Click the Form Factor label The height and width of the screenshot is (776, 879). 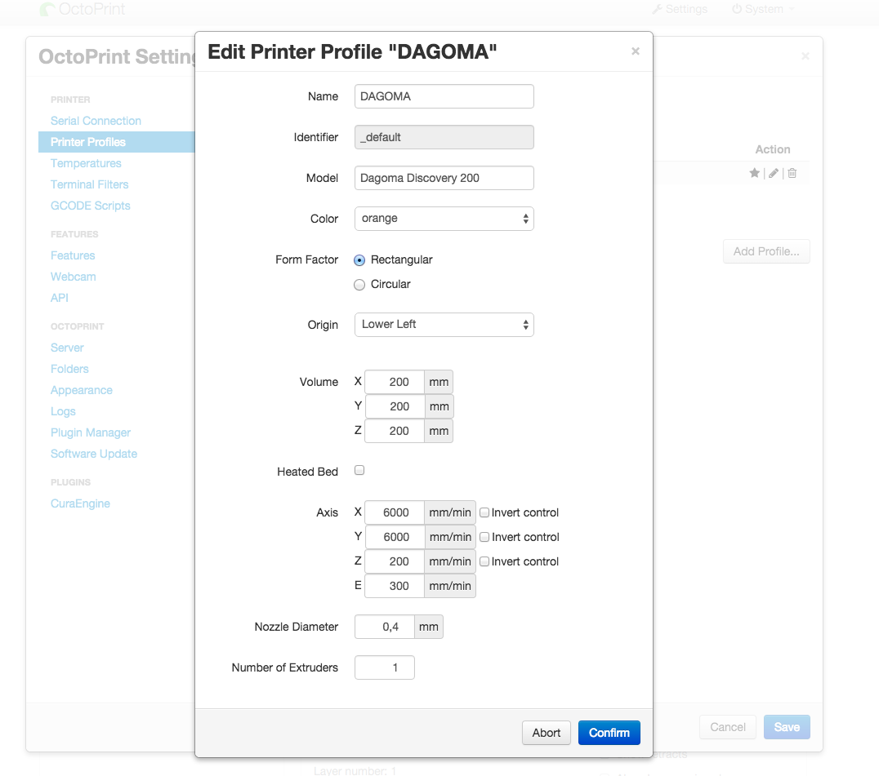[306, 259]
